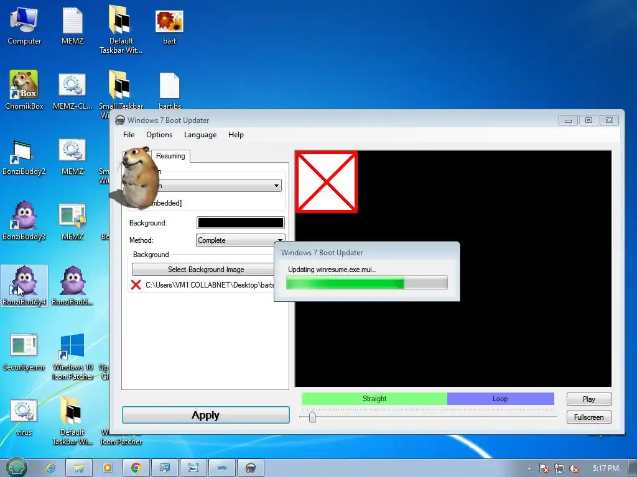Open the Language menu
The image size is (637, 477).
coord(200,135)
